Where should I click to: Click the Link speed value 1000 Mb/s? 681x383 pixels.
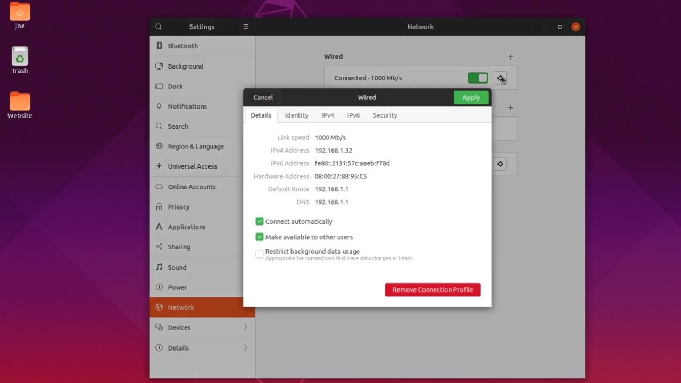(330, 137)
